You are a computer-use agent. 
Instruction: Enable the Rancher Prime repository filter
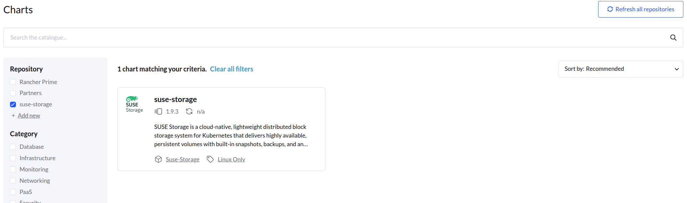(x=13, y=82)
